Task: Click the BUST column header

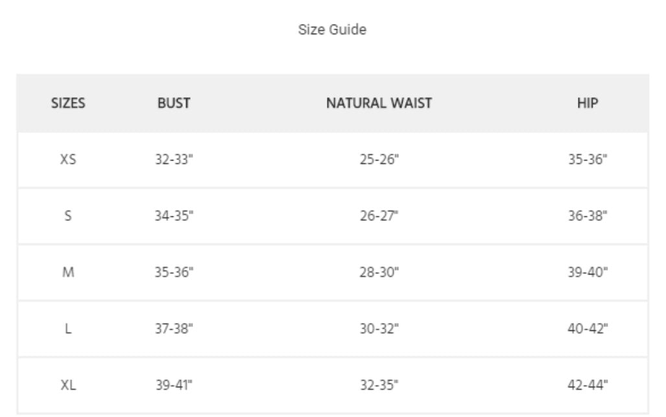Action: click(174, 103)
